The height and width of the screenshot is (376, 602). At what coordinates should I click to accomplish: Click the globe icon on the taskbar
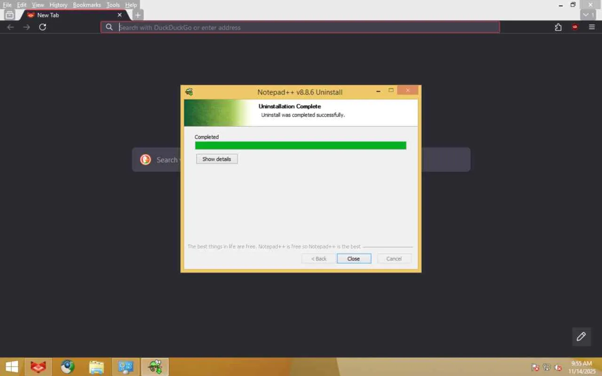(67, 367)
